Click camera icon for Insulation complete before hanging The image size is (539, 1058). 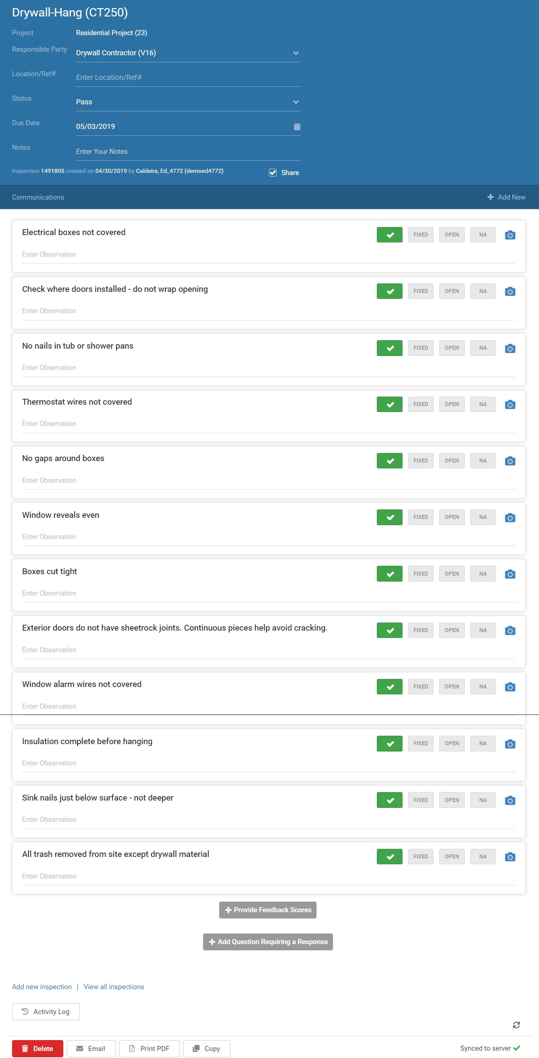coord(510,744)
